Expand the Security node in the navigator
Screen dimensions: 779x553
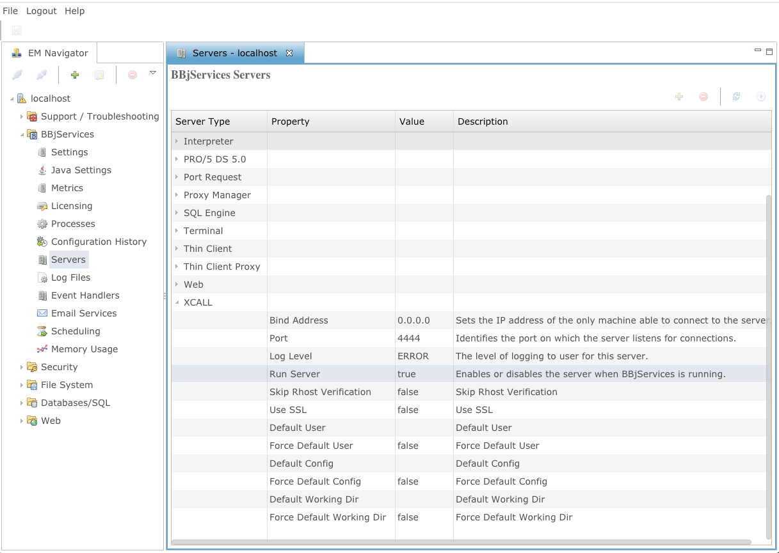click(22, 367)
